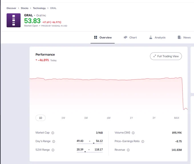Click the 52W Range slider marker
This screenshot has height=164, width=194.
85,152
